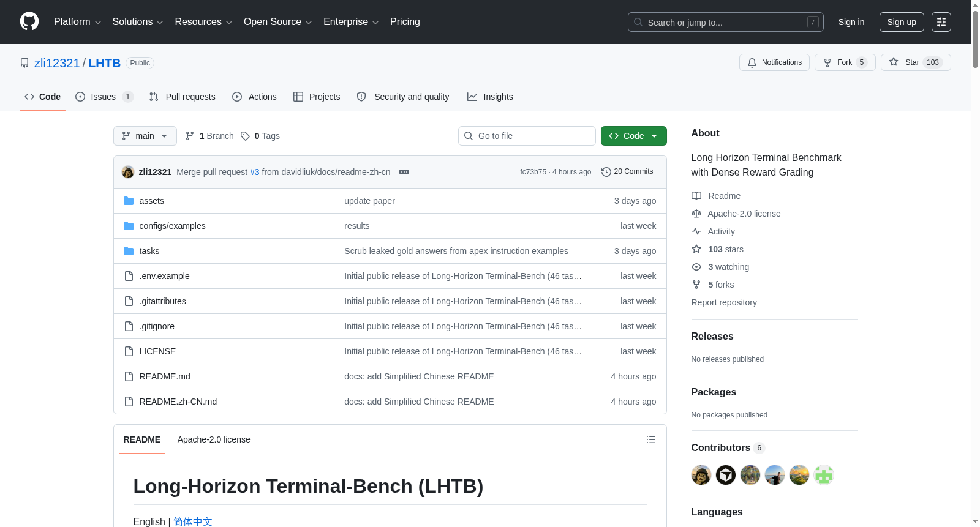This screenshot has width=980, height=527.
Task: Switch to the Projects tab
Action: point(317,97)
